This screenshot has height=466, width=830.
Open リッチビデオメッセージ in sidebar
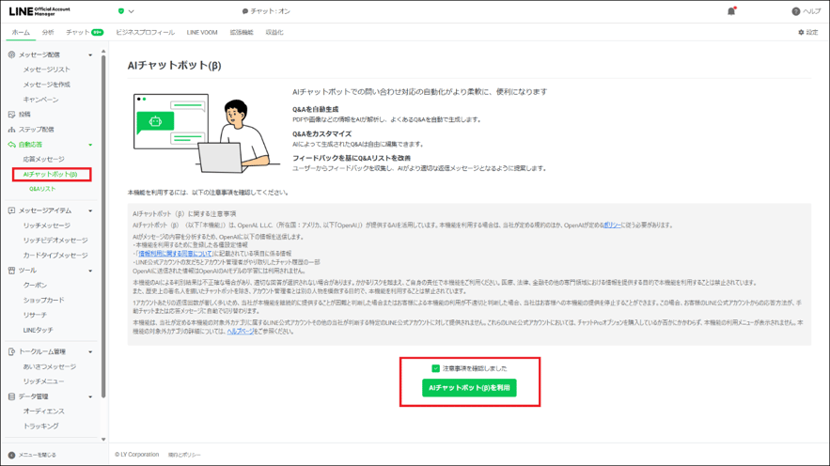pyautogui.click(x=55, y=241)
